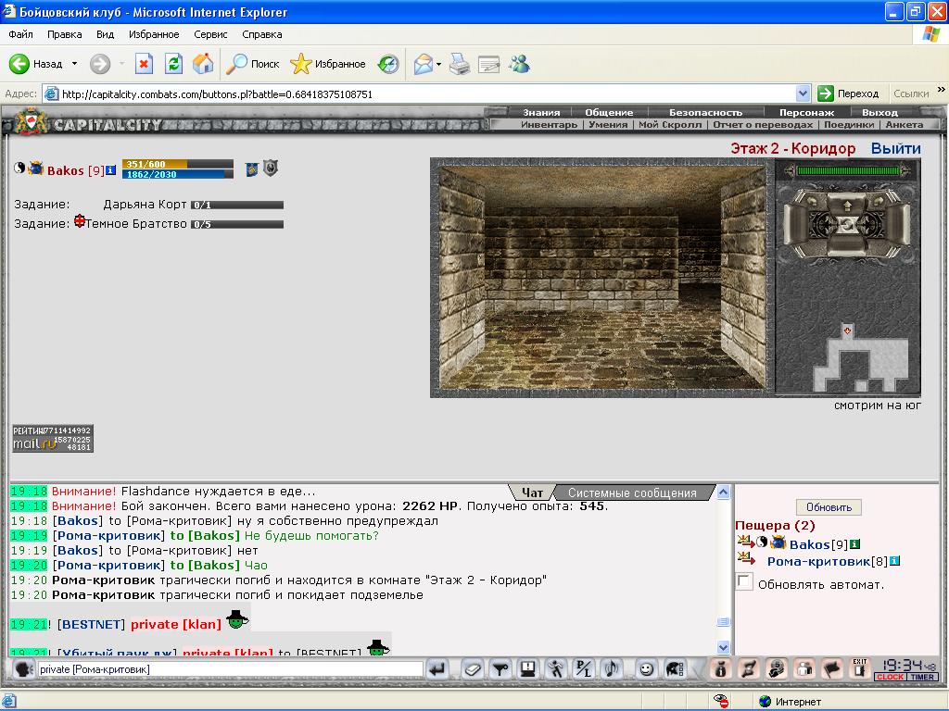949x711 pixels.
Task: Click the Stop loading red X icon
Action: [x=144, y=64]
